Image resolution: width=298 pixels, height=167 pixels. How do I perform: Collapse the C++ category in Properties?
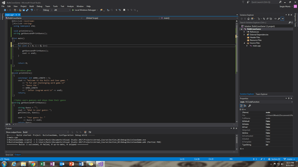coord(241,109)
